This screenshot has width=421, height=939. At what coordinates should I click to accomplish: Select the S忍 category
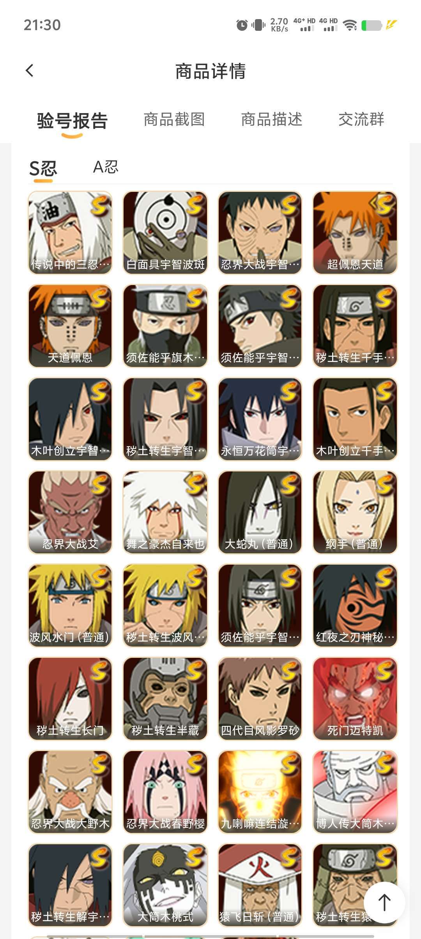[x=43, y=168]
